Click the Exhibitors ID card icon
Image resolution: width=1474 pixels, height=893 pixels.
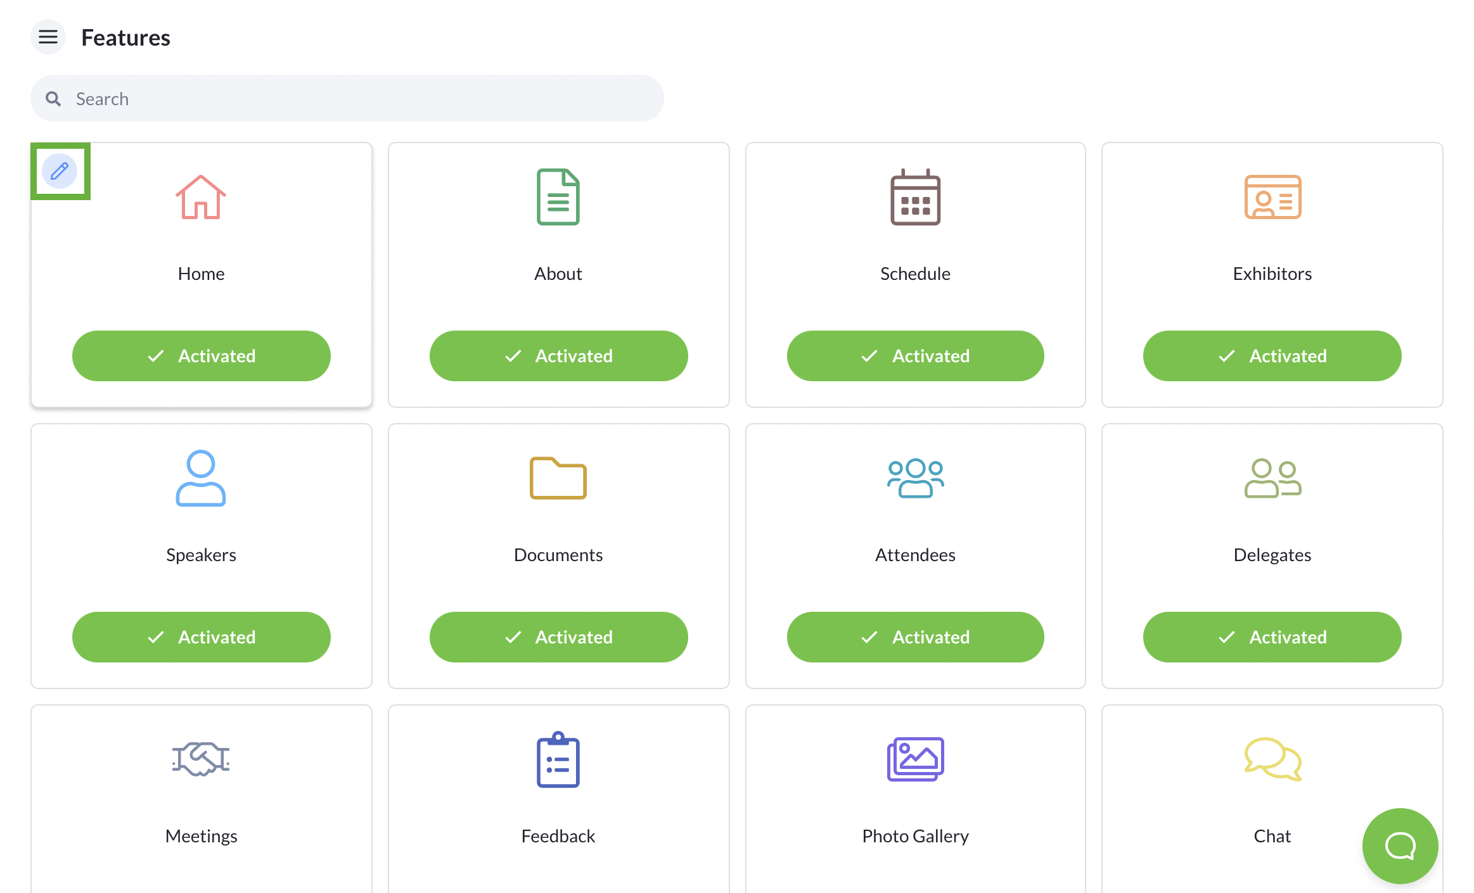tap(1272, 197)
